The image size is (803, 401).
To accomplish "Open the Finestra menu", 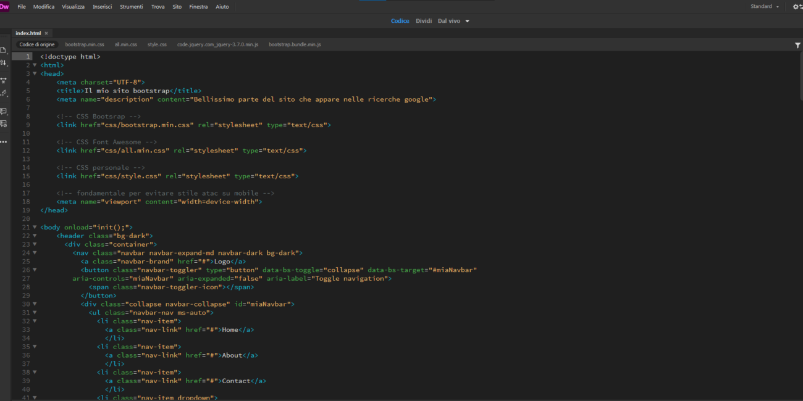I will (x=199, y=7).
